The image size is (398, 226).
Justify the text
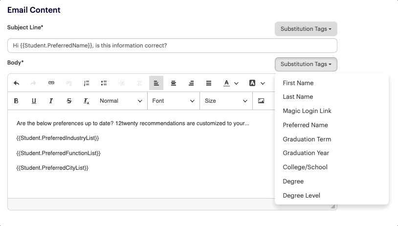[x=209, y=83]
